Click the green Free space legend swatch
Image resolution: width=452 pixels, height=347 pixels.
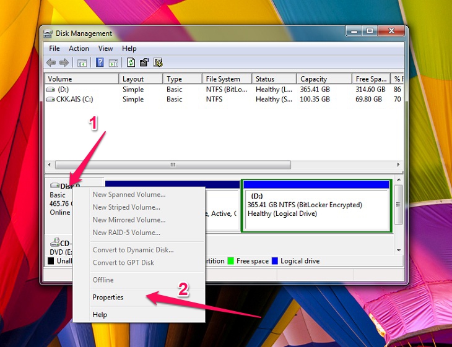pos(230,261)
